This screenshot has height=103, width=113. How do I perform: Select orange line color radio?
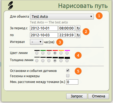coord(61,53)
